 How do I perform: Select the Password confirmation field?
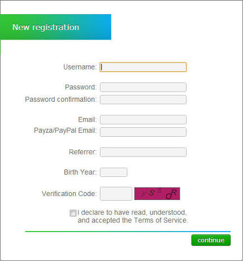(143, 99)
